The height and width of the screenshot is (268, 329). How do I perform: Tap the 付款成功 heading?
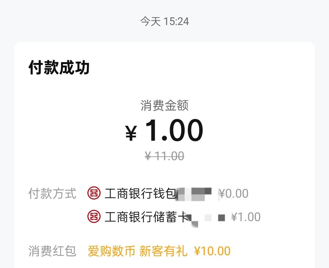[x=59, y=67]
